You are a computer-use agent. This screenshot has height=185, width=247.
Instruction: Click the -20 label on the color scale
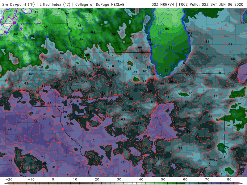click(x=9, y=179)
